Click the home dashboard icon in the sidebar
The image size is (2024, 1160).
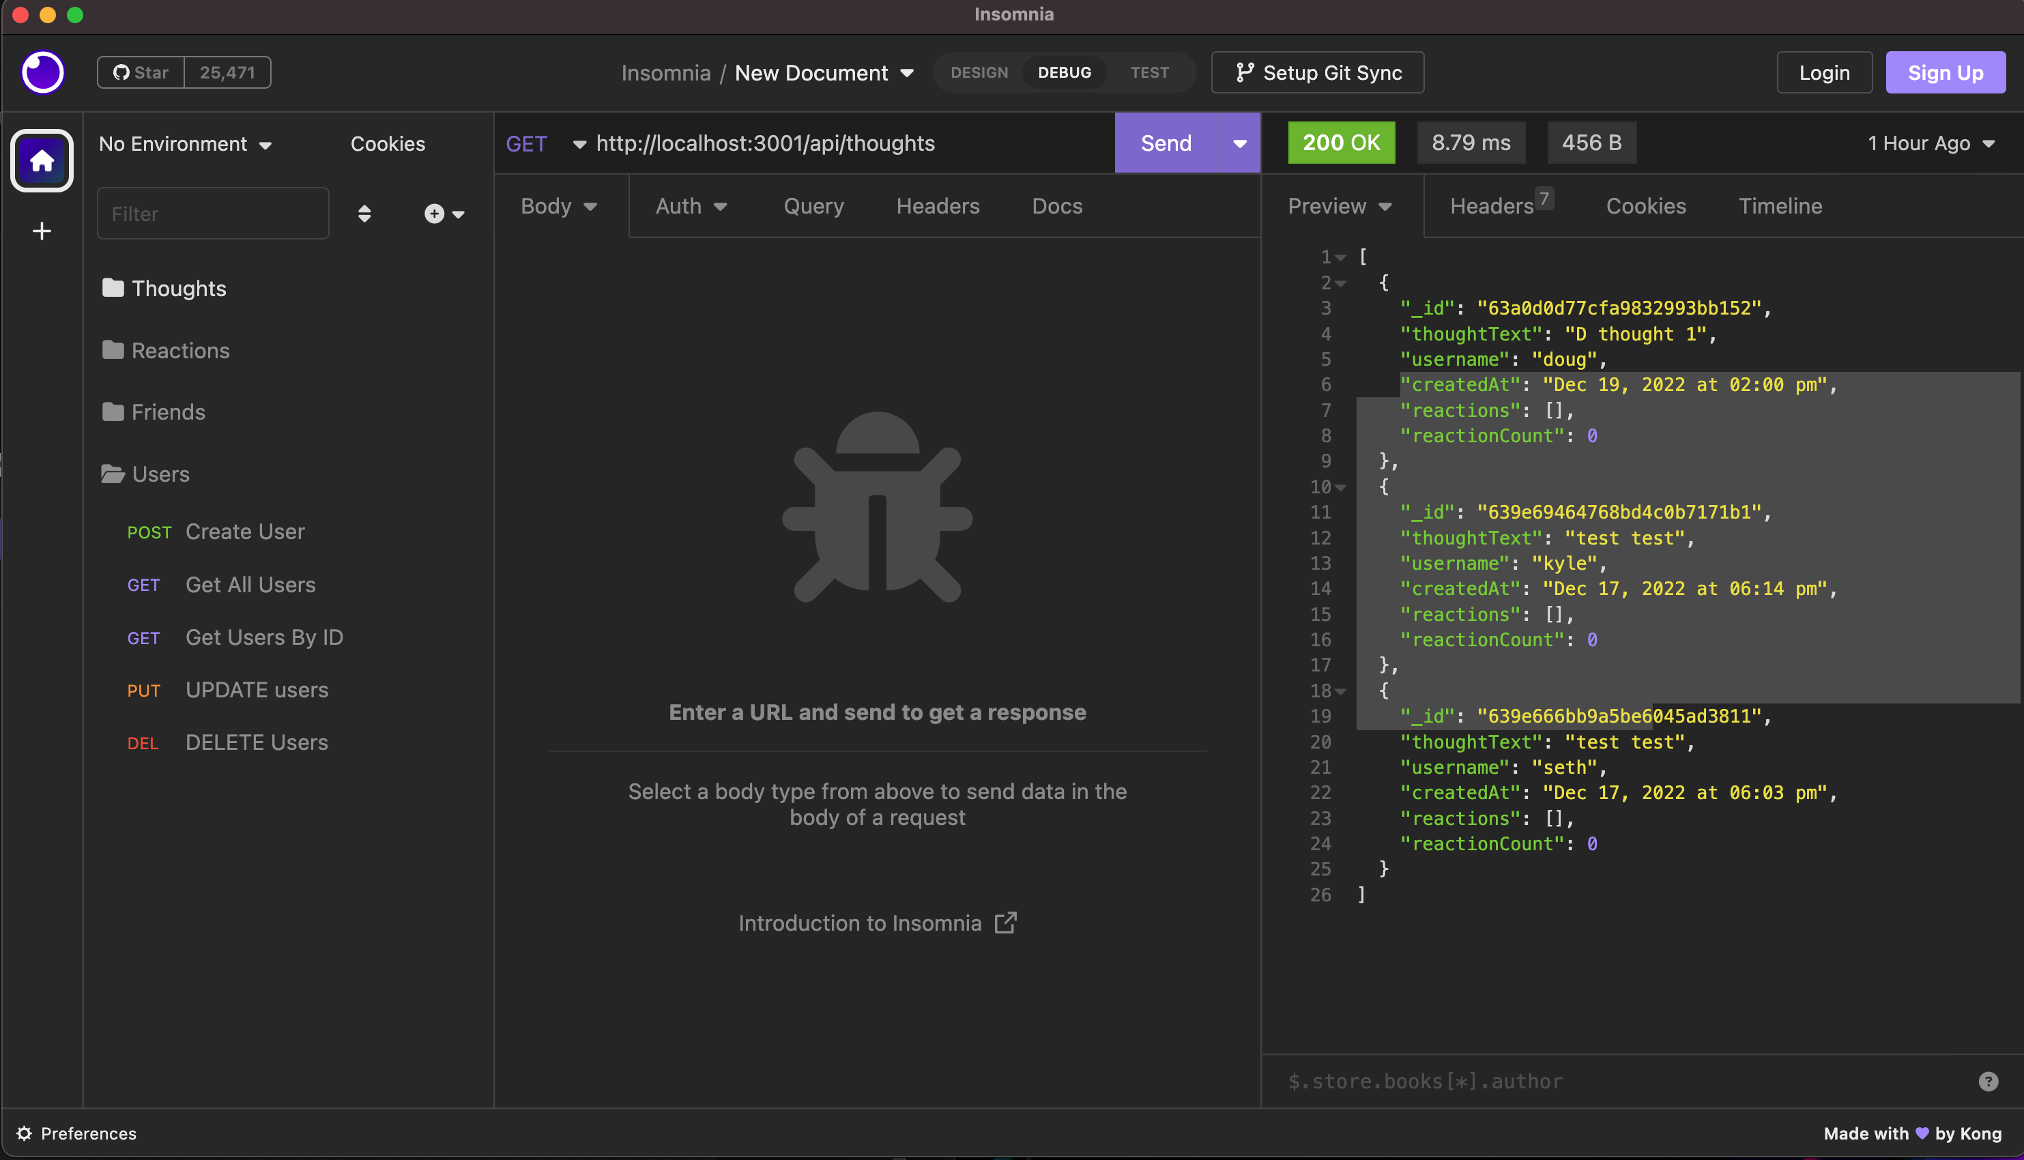42,160
